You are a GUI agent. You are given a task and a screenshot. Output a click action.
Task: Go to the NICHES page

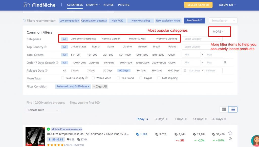coord(109,5)
